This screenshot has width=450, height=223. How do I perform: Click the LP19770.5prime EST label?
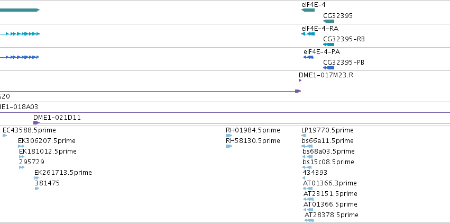point(327,130)
